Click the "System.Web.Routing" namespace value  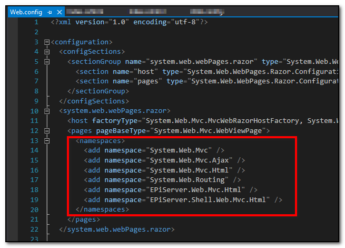(188, 180)
